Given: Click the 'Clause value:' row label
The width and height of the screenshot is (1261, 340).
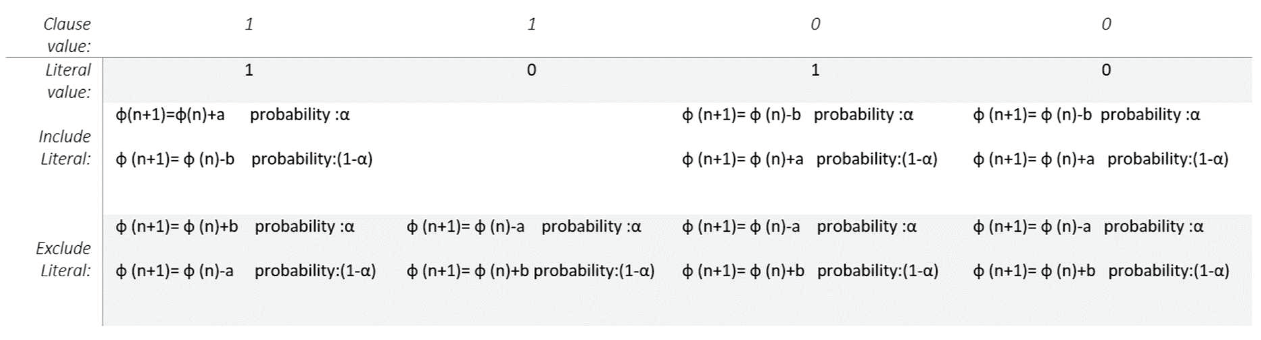Looking at the screenshot, I should [x=67, y=35].
